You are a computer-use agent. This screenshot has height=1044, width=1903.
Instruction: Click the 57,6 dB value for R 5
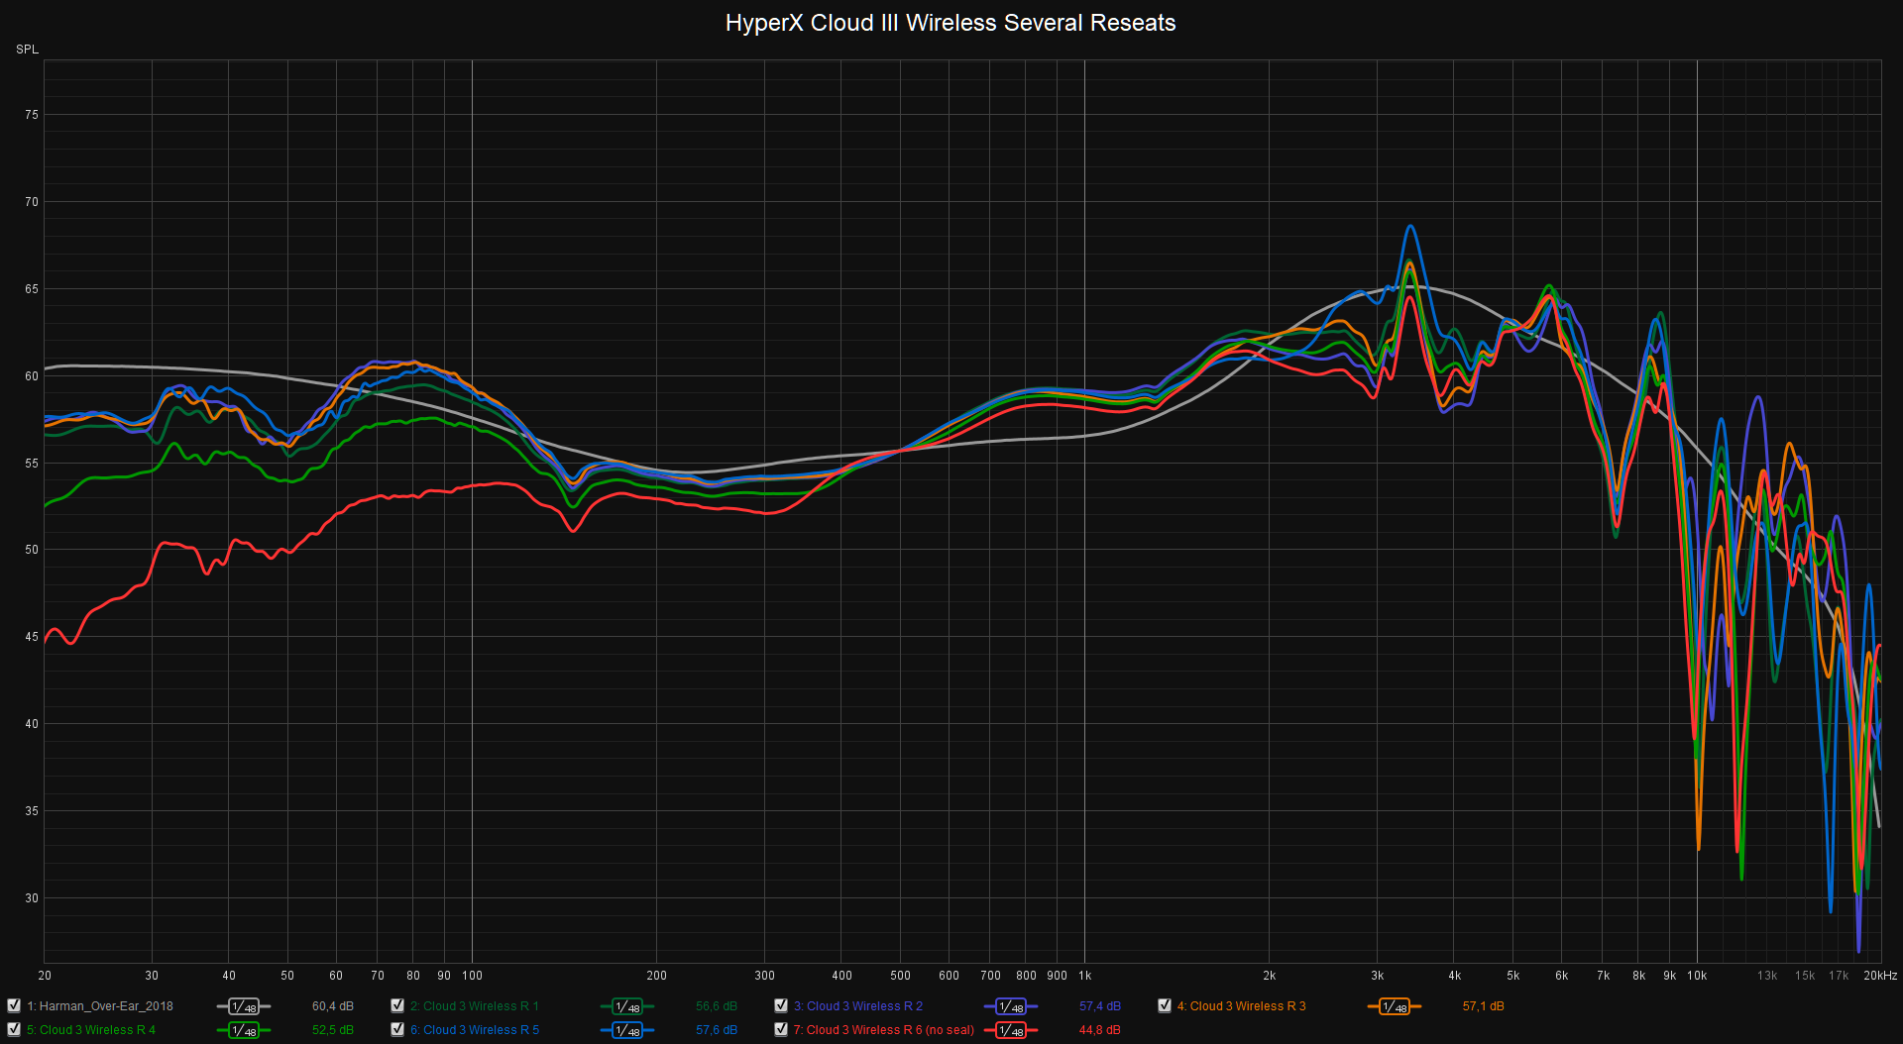(x=717, y=1029)
